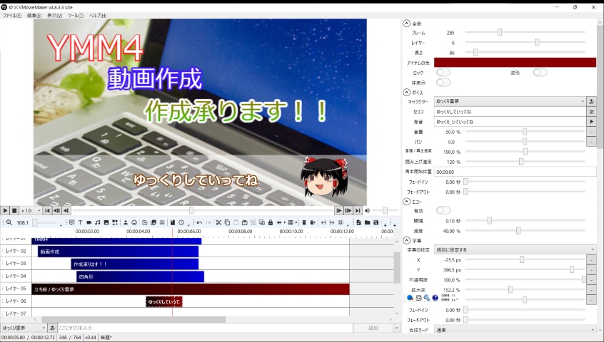Copy the selected item with the copy icon
This screenshot has height=342, width=604.
tap(227, 222)
